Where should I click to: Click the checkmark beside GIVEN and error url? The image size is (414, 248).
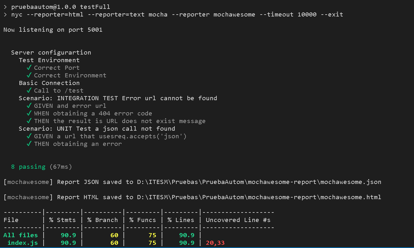[29, 106]
